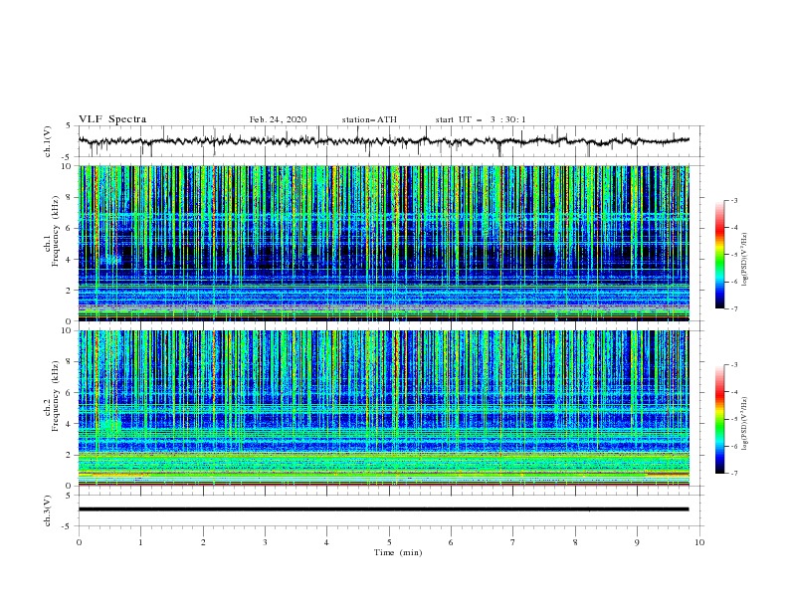
Task: Click the "station=ATH" header label
Action: (x=369, y=119)
